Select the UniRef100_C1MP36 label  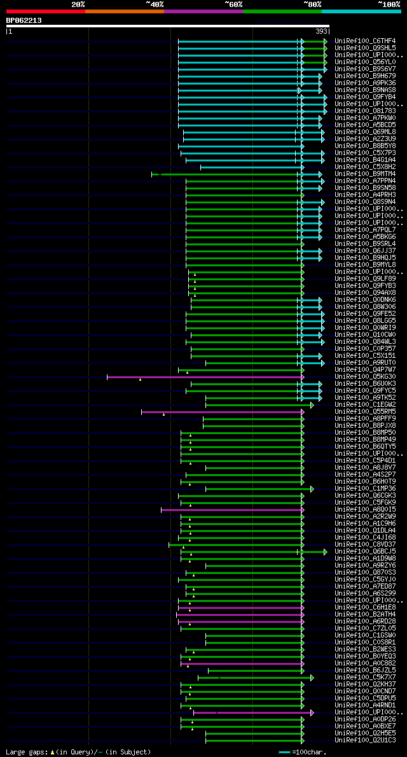365,489
